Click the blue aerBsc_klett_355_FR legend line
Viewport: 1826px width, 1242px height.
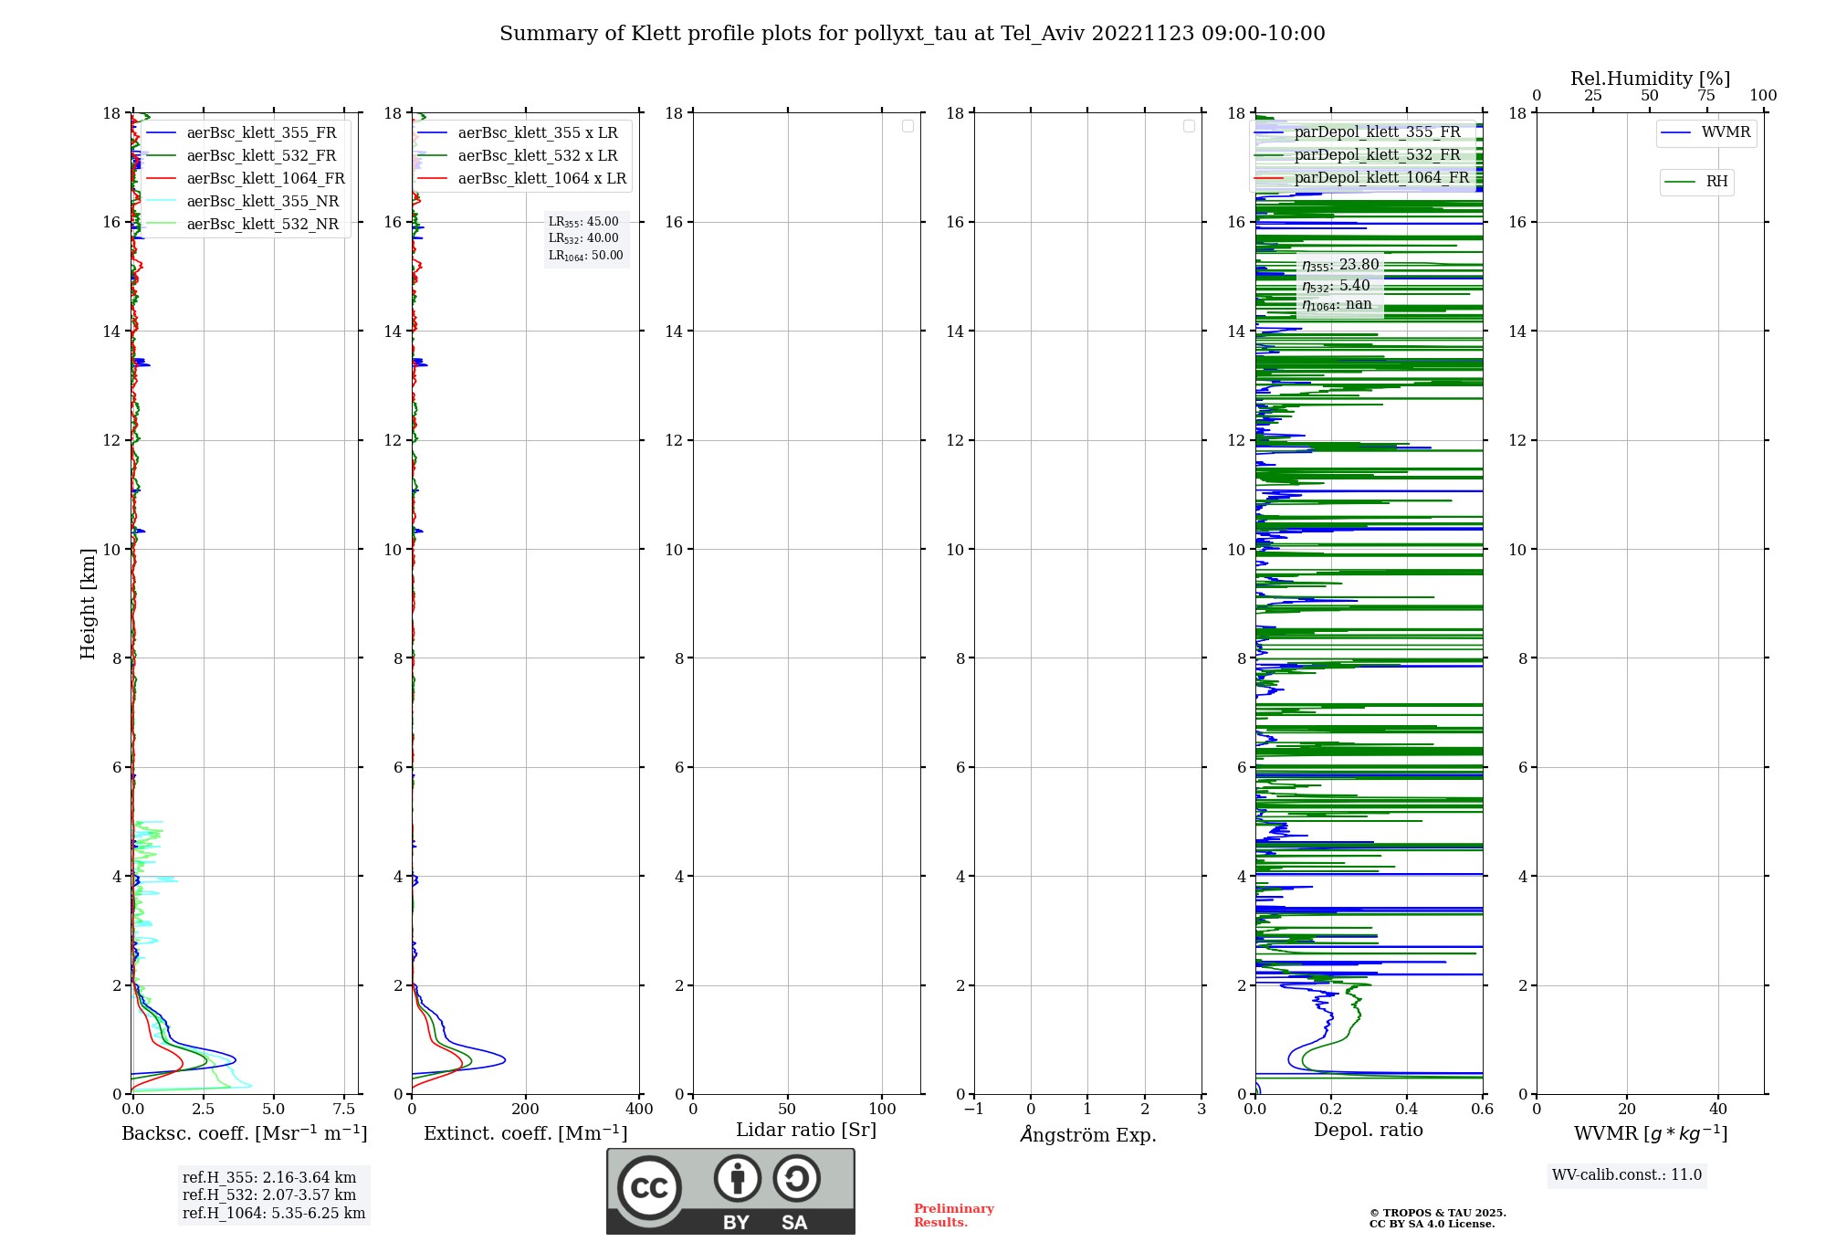coord(161,133)
